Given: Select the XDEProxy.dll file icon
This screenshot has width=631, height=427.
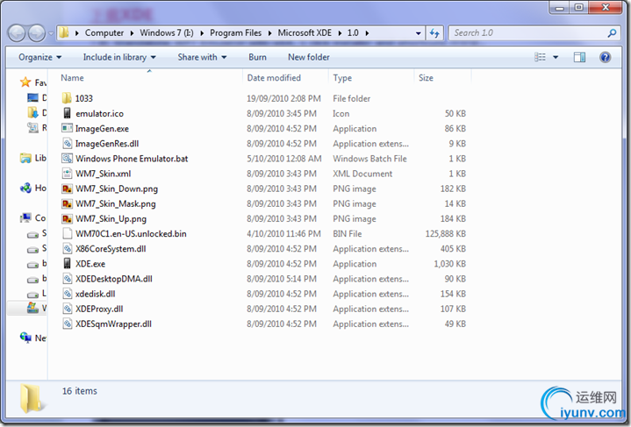Looking at the screenshot, I should [x=68, y=309].
